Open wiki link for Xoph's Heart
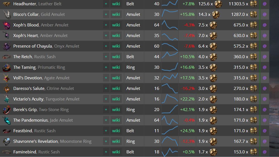 click(116, 36)
